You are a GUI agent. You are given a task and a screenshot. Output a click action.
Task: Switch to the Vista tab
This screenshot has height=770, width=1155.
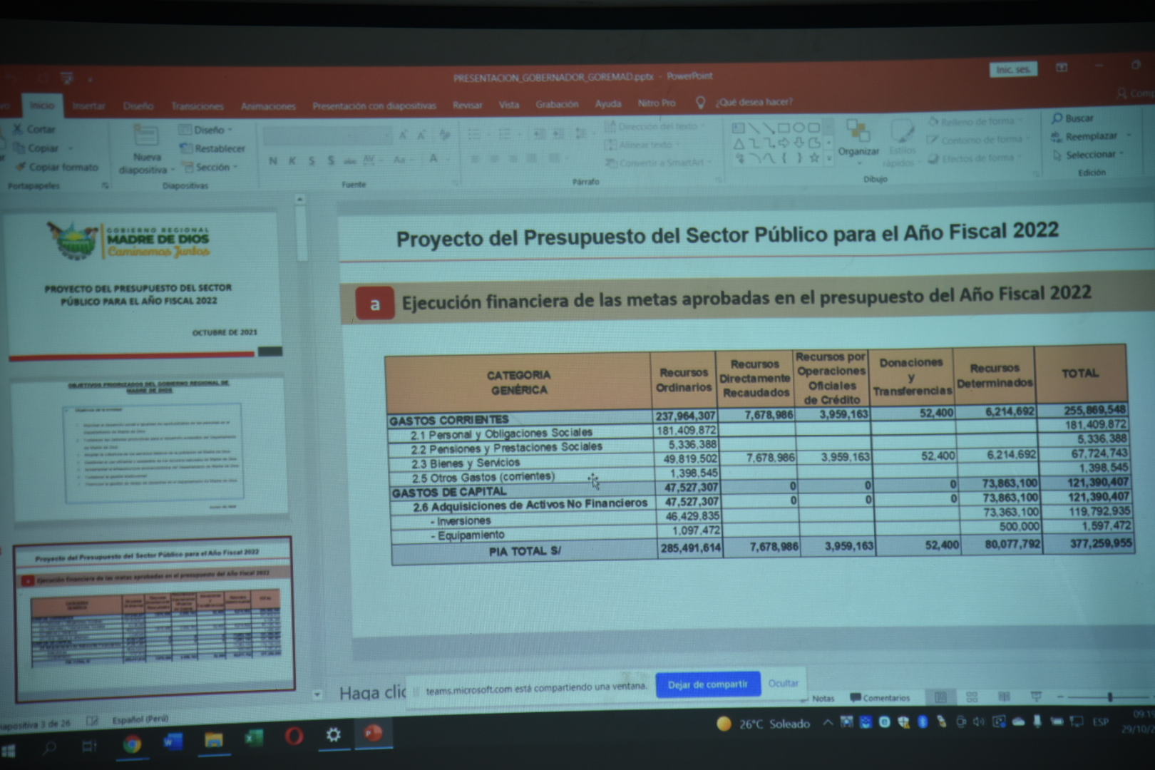(509, 104)
